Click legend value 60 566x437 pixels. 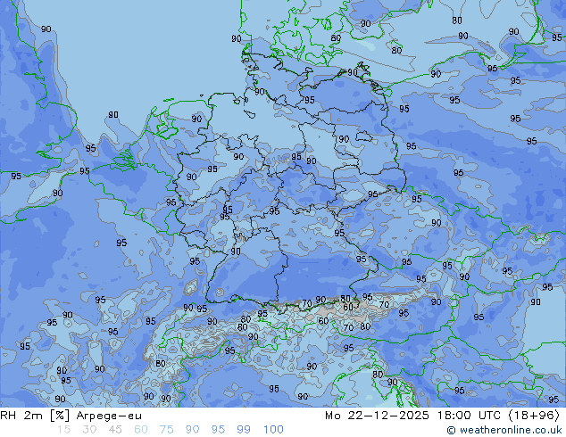pos(141,430)
